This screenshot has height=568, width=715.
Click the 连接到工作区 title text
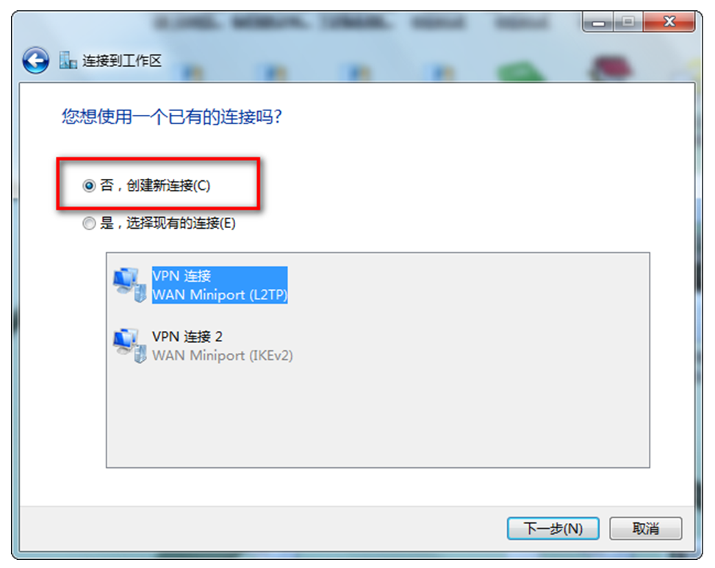click(122, 61)
